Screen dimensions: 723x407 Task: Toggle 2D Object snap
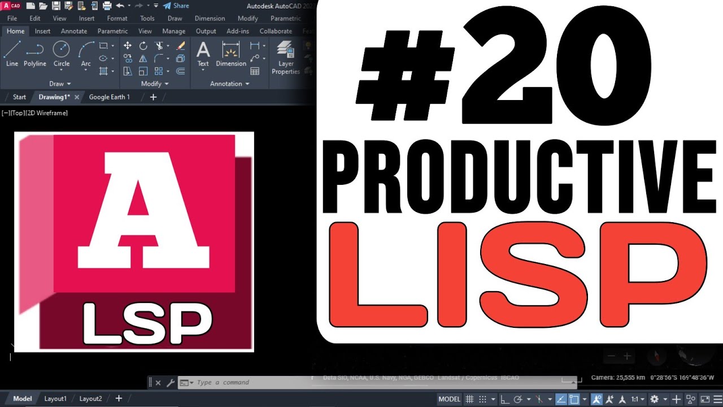(x=574, y=399)
